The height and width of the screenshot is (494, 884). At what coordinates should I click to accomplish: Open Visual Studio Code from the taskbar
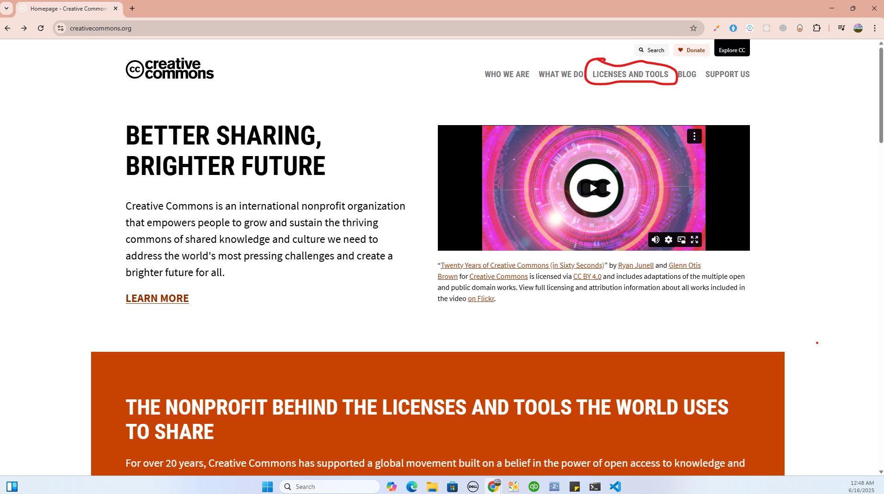click(x=615, y=487)
